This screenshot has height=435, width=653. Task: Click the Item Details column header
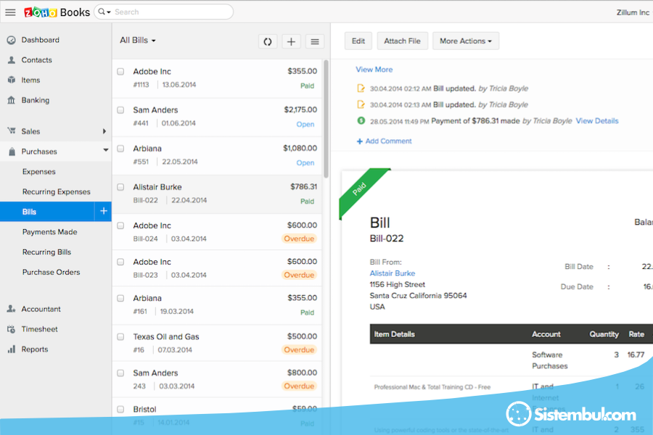(394, 334)
